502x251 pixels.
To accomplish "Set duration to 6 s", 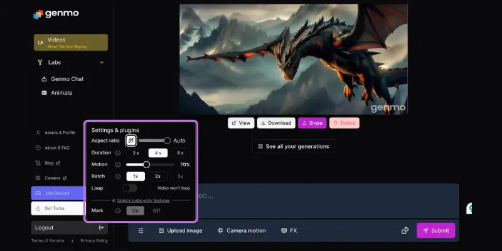I will coord(180,153).
